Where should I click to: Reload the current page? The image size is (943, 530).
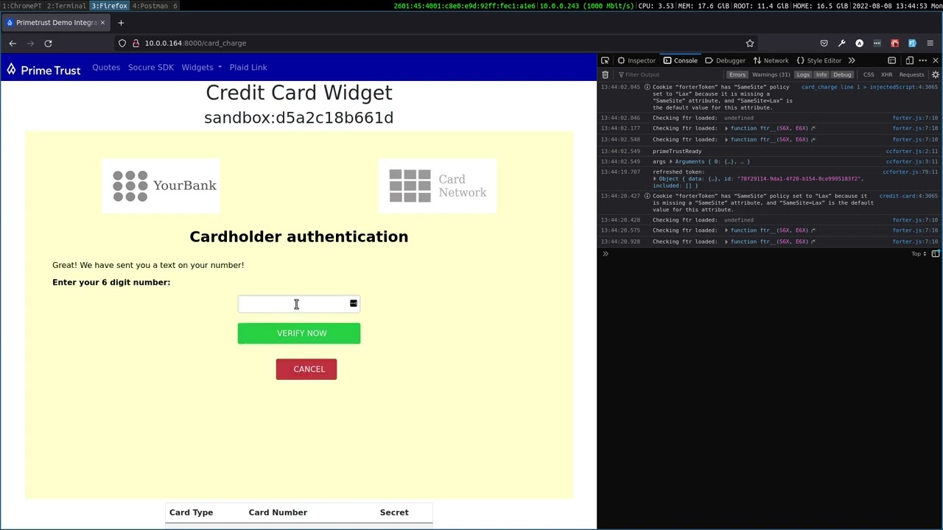pyautogui.click(x=48, y=43)
